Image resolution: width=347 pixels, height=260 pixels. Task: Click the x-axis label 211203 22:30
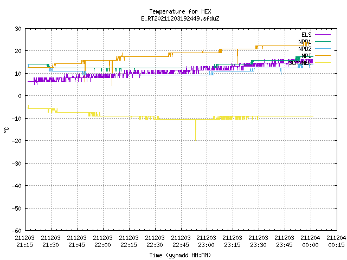[155, 242]
